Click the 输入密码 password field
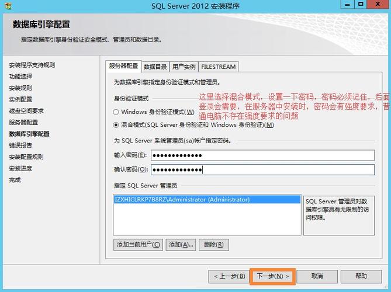The width and height of the screenshot is (391, 292). click(x=262, y=155)
